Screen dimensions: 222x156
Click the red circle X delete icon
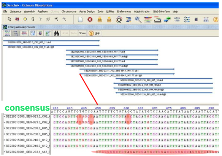tap(90, 19)
